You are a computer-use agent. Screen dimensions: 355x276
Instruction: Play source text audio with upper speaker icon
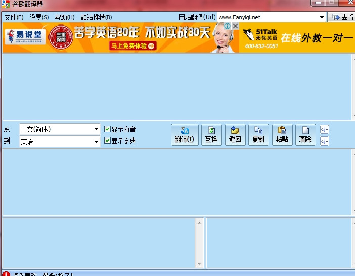click(x=325, y=129)
